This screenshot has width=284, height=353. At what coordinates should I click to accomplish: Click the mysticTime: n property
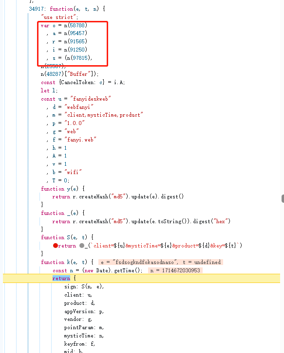coord(84,335)
